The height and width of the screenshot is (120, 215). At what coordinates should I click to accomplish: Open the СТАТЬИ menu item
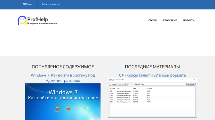click(x=153, y=20)
